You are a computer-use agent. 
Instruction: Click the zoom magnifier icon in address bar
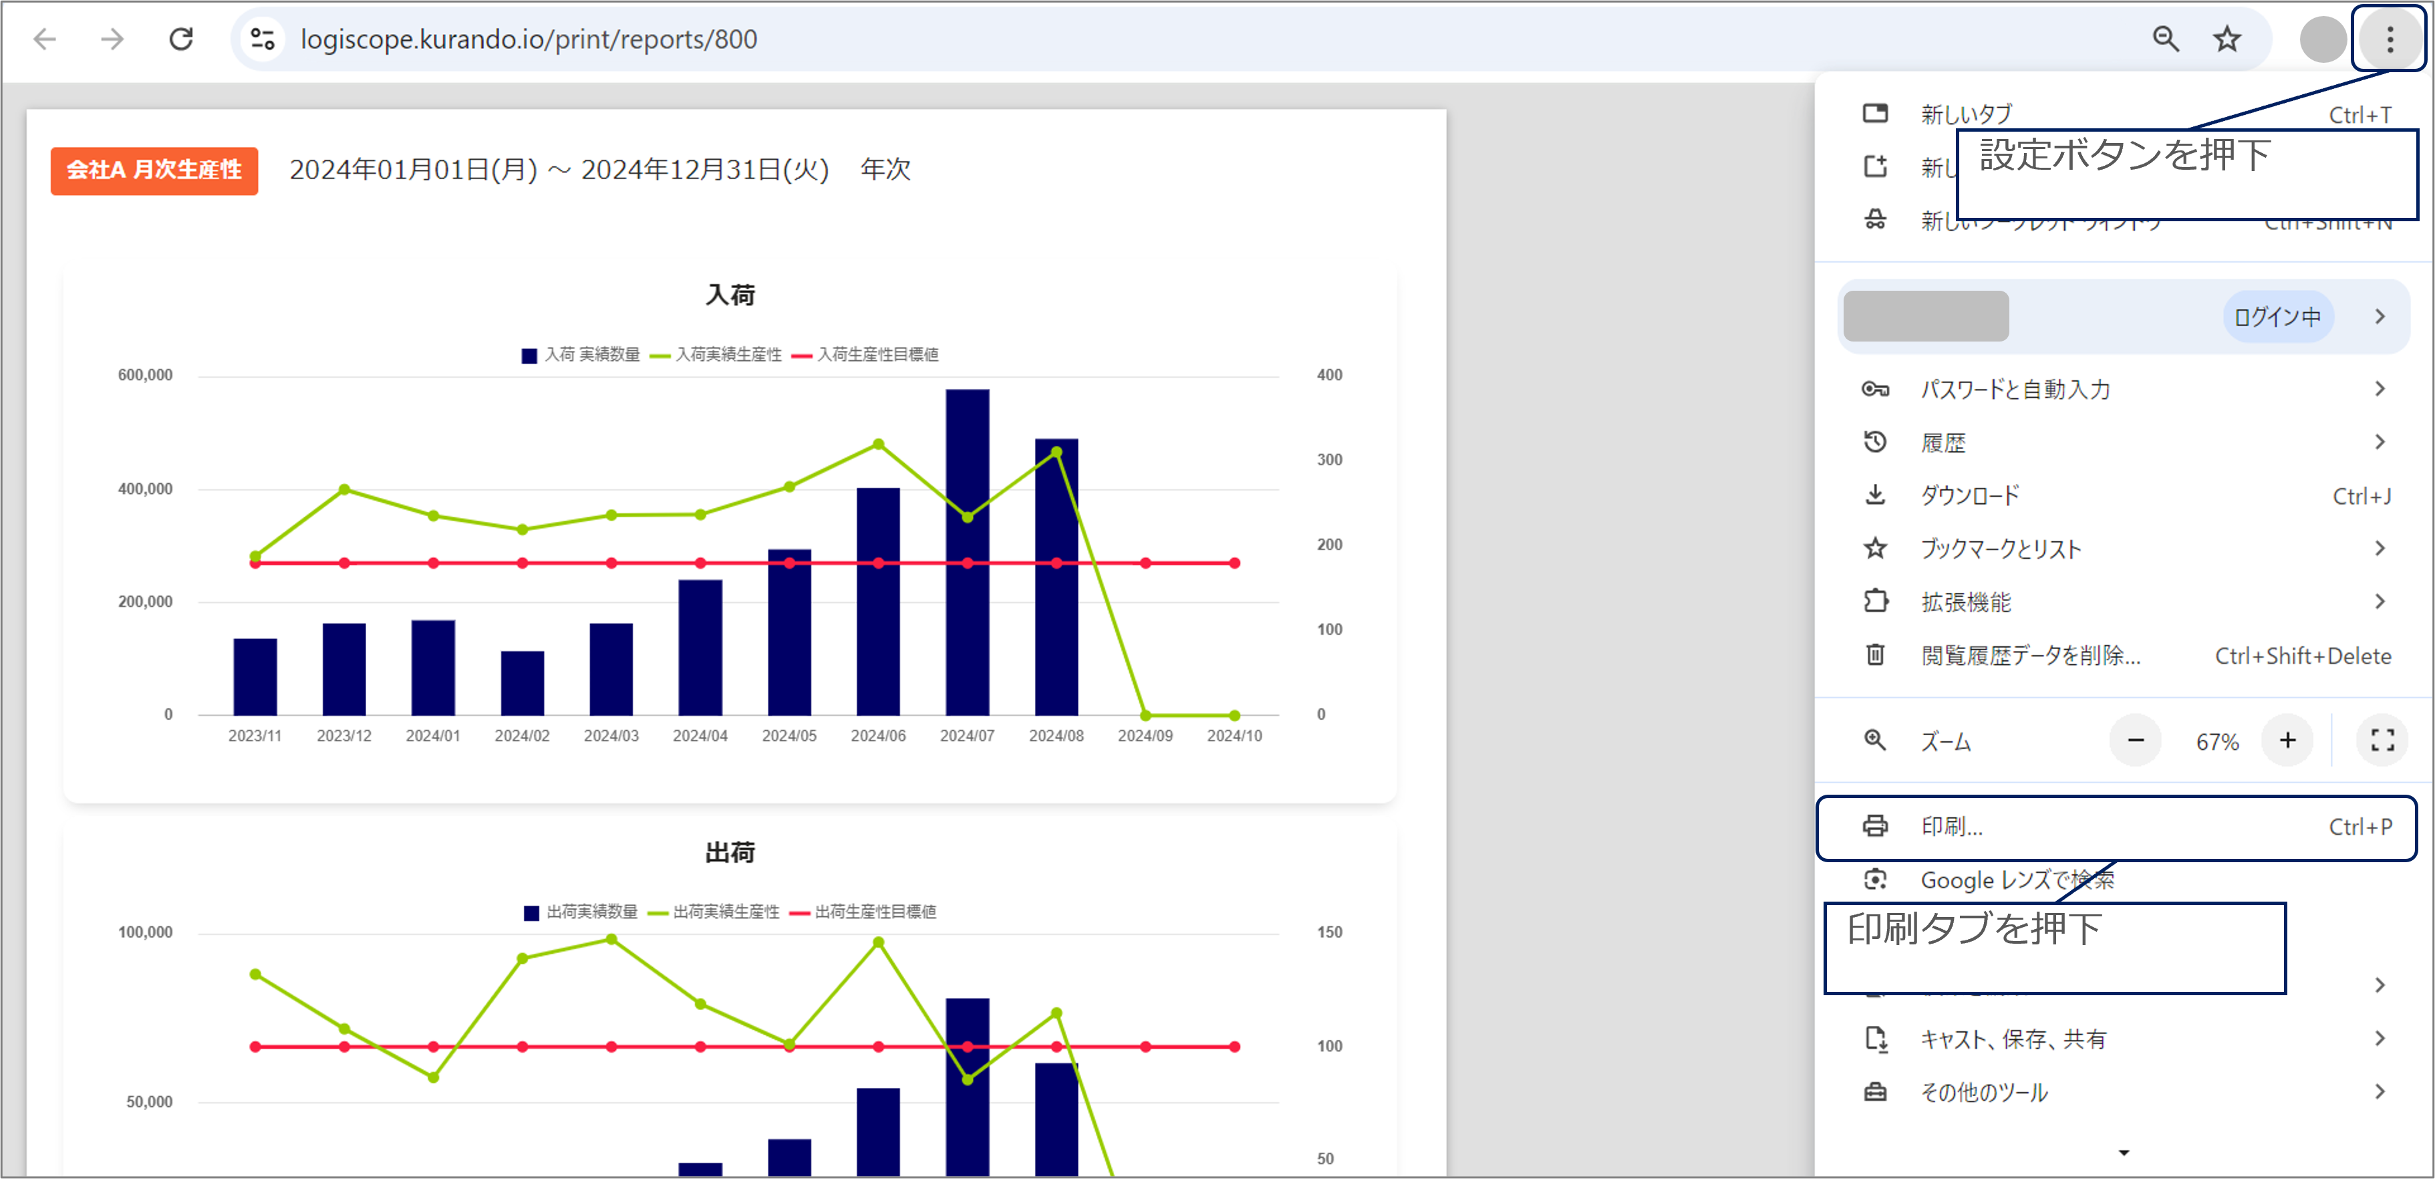[x=2166, y=39]
